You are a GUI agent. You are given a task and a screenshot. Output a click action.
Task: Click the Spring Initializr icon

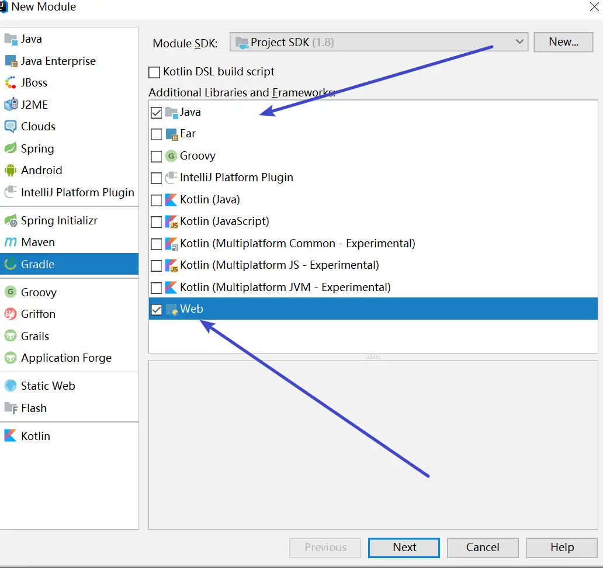tap(11, 220)
